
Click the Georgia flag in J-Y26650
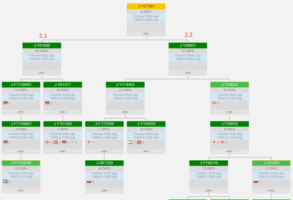[x=222, y=142]
